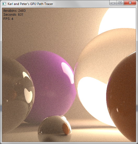This screenshot has height=144, width=138.
Task: Click the Seconds counter text
Action: 13,15
